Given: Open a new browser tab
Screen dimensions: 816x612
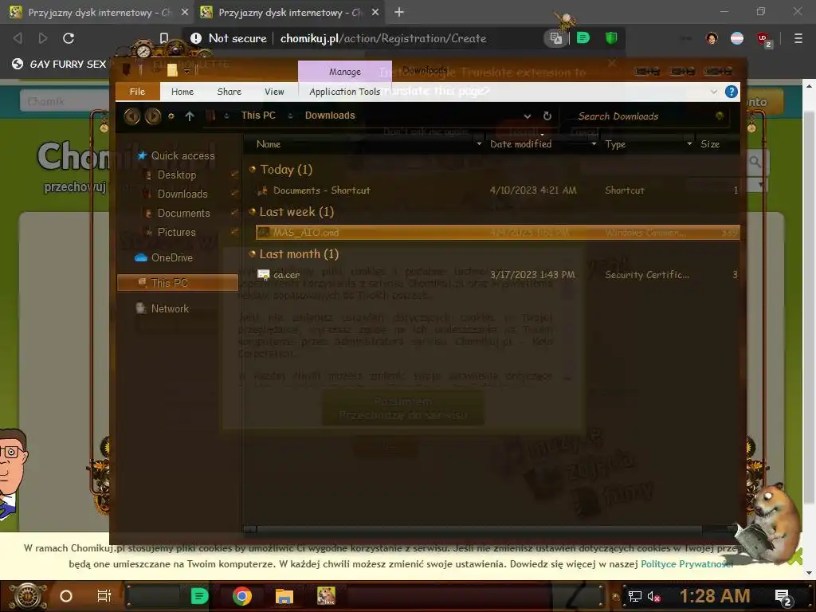Looking at the screenshot, I should click(x=398, y=12).
